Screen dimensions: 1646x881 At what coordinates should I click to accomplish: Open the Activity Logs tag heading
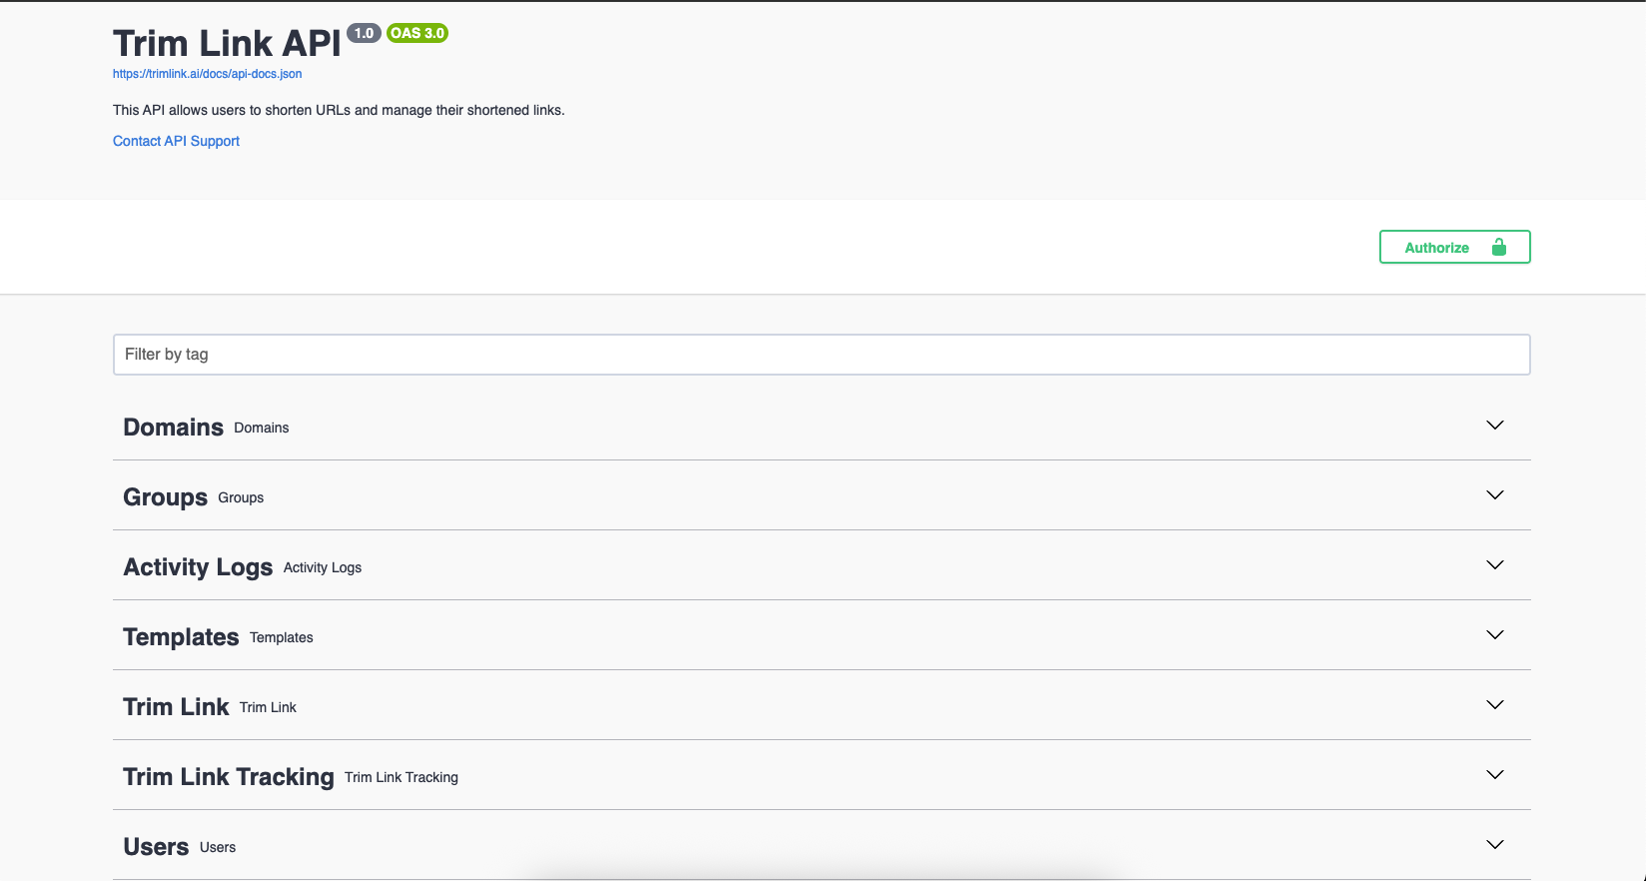[x=198, y=567]
